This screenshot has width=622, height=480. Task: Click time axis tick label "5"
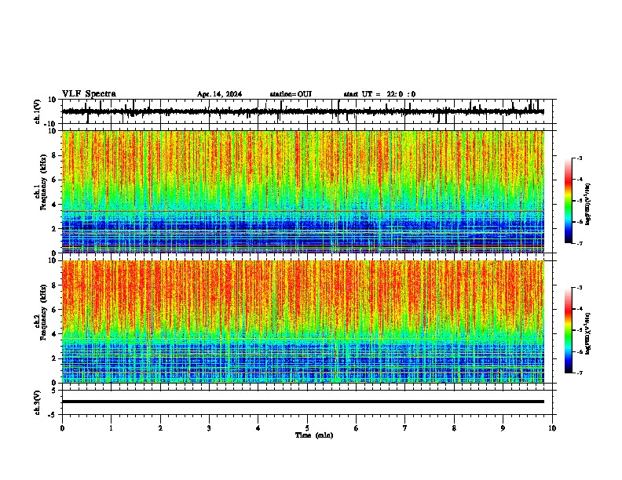point(307,428)
